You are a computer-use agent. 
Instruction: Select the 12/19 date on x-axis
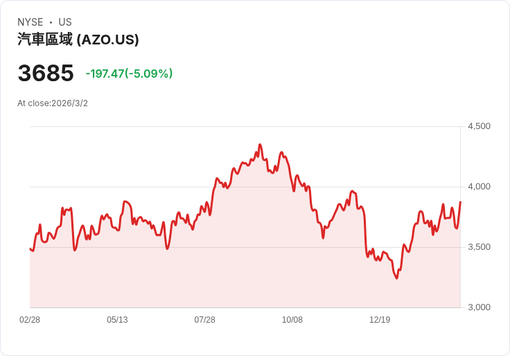(x=380, y=320)
